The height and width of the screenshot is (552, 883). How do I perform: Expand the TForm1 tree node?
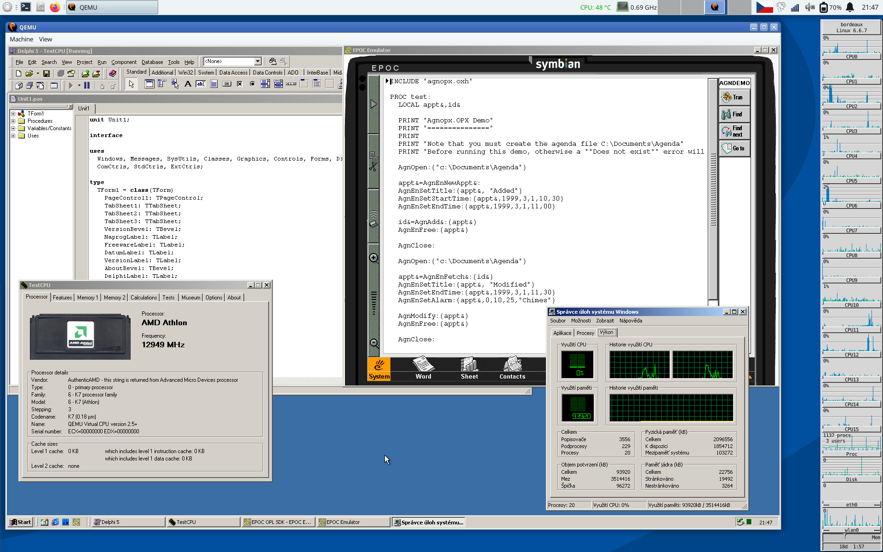coord(13,114)
